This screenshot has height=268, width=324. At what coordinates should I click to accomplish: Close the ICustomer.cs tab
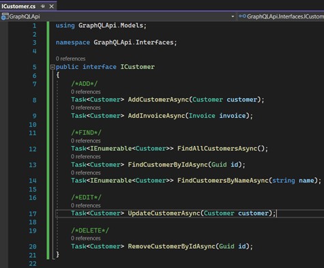52,6
